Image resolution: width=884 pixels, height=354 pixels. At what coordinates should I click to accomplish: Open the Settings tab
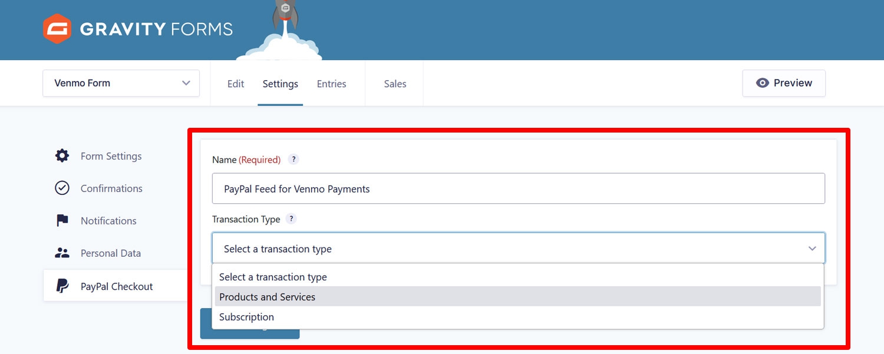point(281,84)
